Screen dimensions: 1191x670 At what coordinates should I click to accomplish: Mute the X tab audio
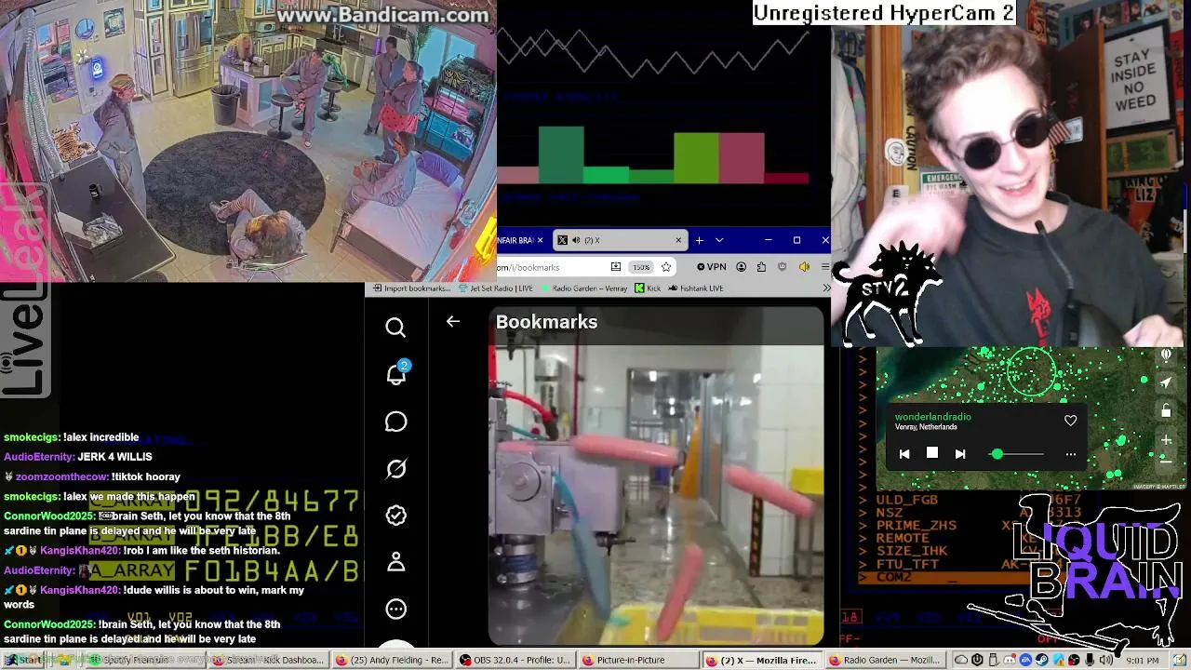[x=575, y=240]
